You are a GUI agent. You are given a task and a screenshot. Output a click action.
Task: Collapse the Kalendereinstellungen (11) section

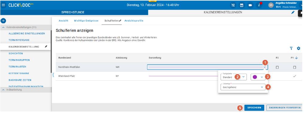(x=3, y=27)
